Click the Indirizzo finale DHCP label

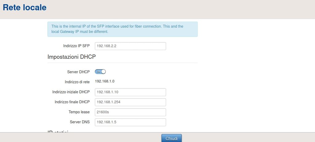click(72, 102)
